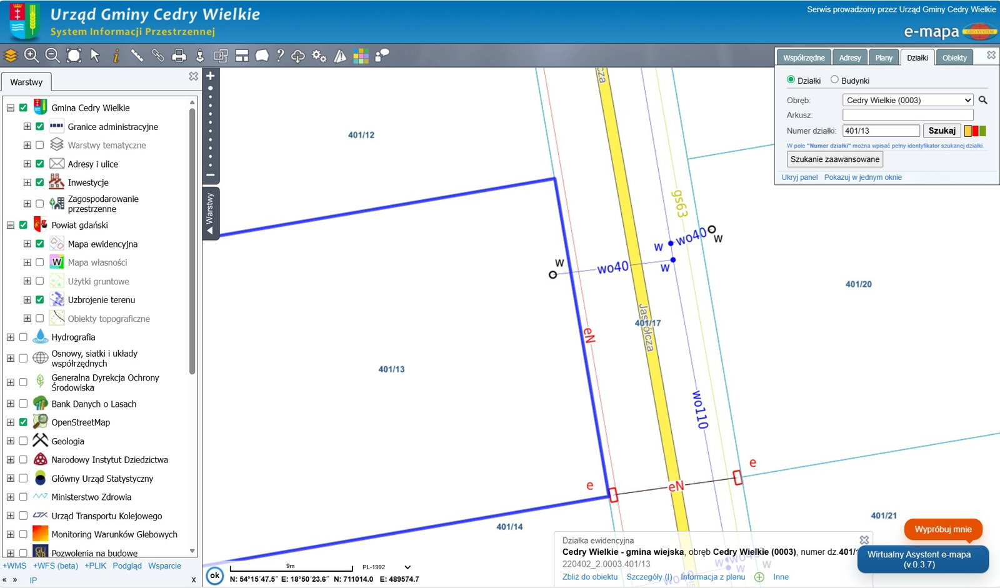Screen dimensions: 1000x588
Task: Click the help question mark icon
Action: tap(280, 56)
